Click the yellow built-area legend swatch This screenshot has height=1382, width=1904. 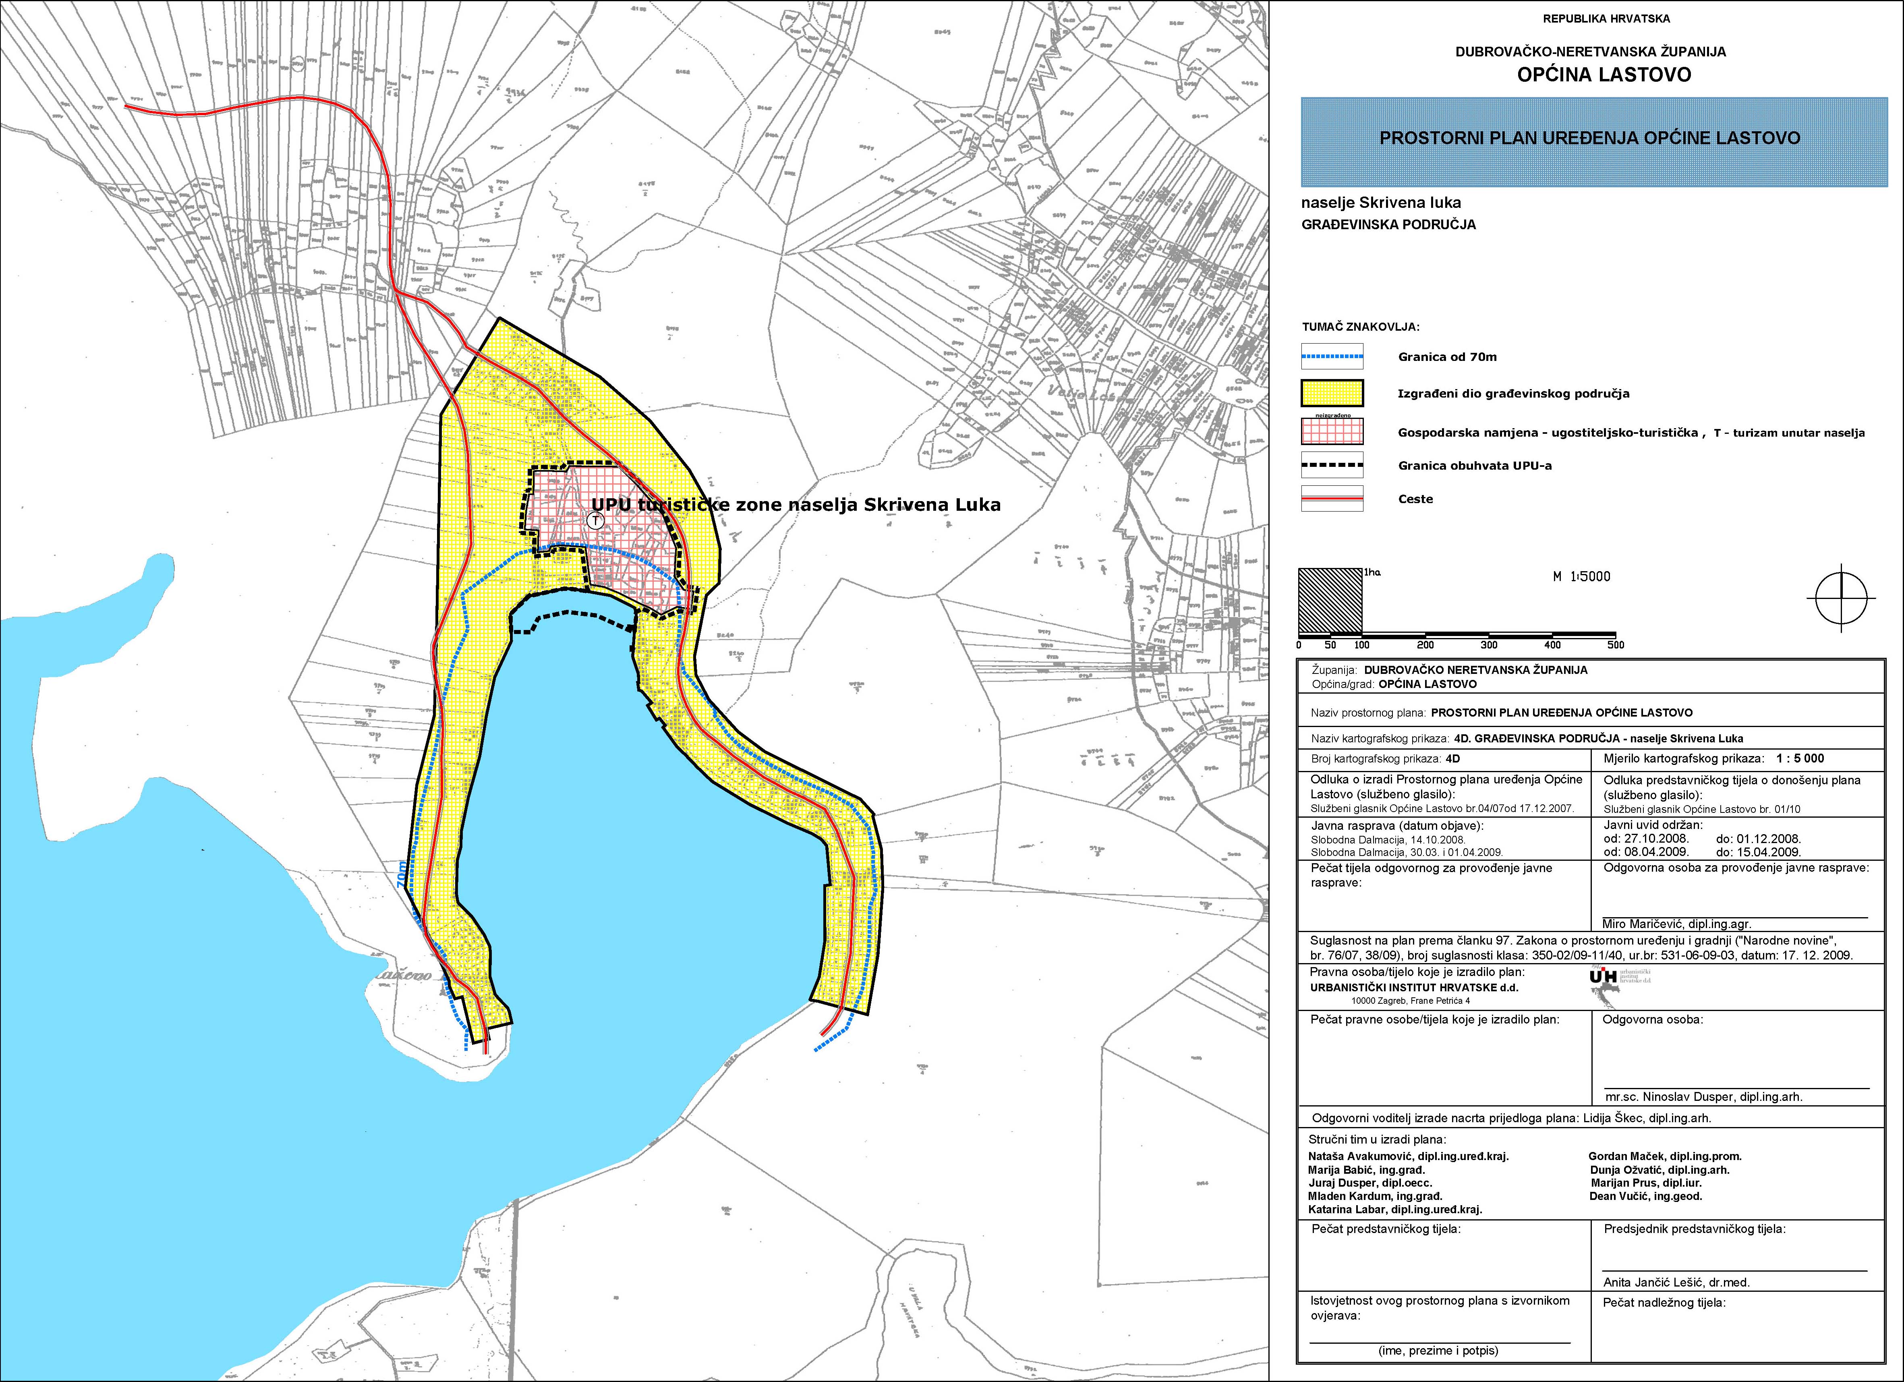(x=1332, y=393)
